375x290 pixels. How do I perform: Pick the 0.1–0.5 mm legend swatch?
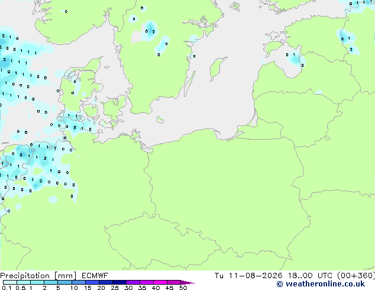click(x=10, y=282)
